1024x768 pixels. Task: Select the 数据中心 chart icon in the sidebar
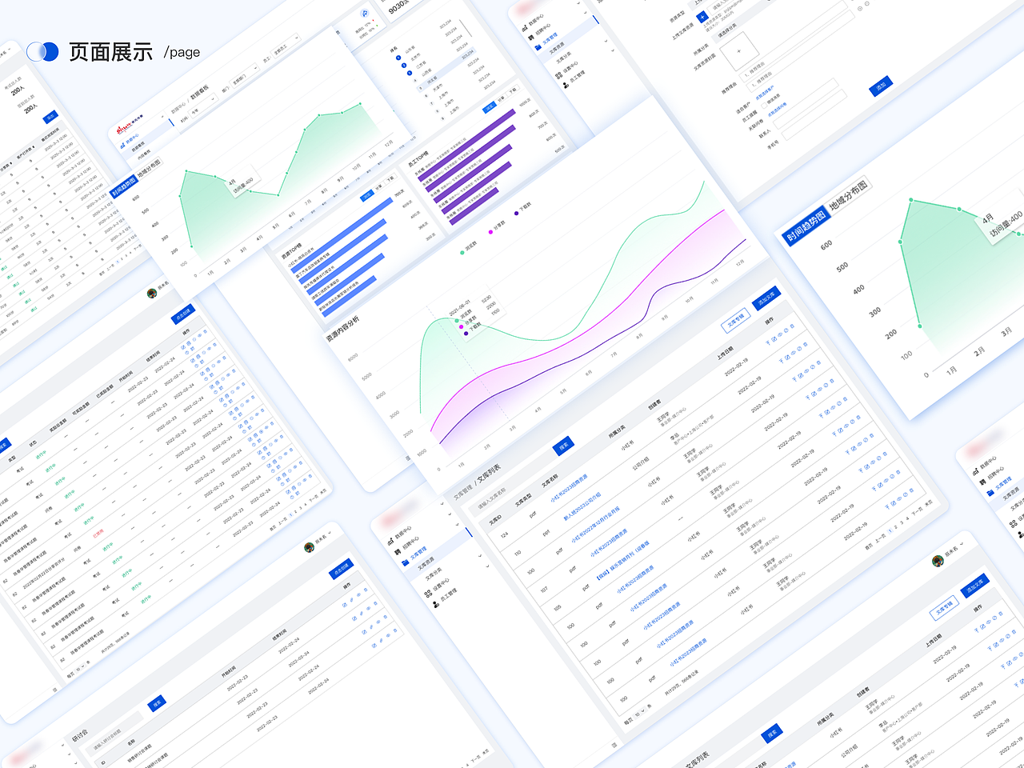click(x=391, y=541)
